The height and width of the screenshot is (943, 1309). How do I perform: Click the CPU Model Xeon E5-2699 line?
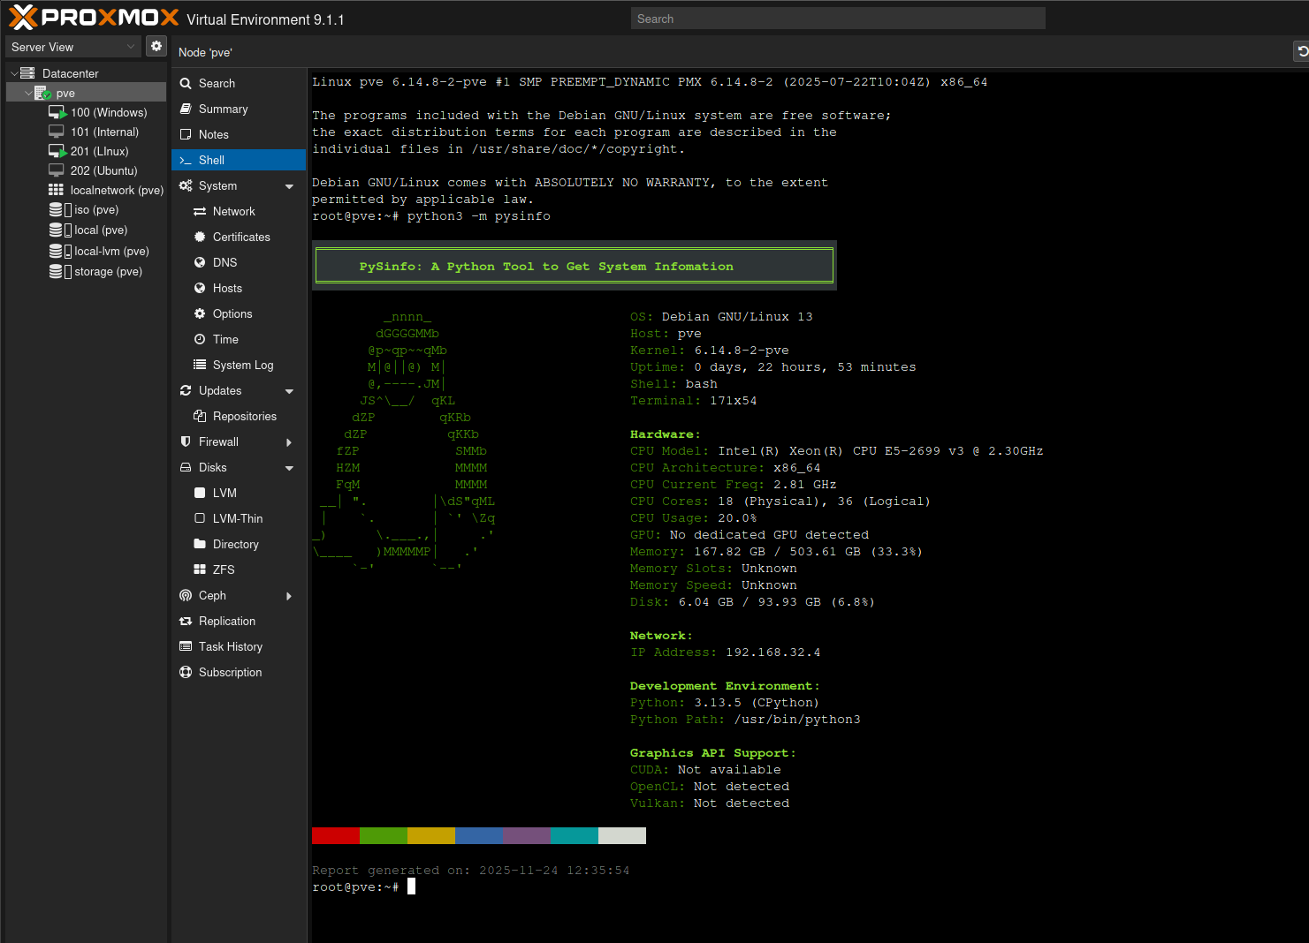pos(836,451)
